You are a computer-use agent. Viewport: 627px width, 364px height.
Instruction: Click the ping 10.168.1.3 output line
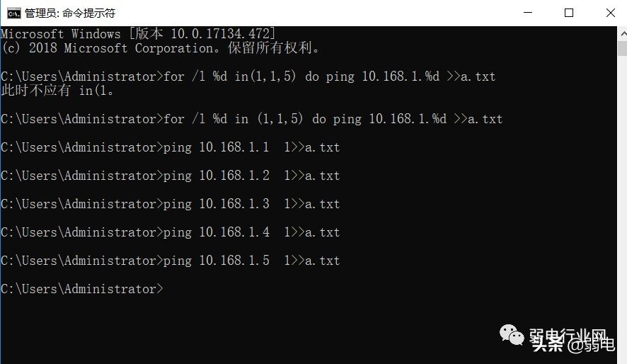(171, 204)
